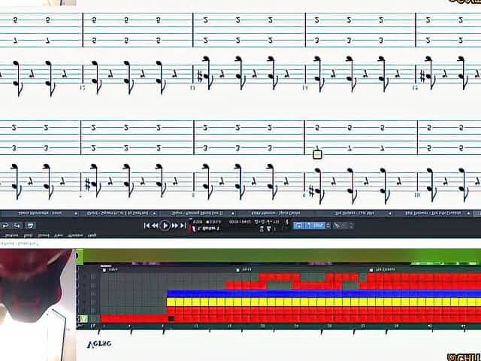Select the black current-bar cell in track overview
The width and height of the screenshot is (481, 361).
[x=171, y=319]
